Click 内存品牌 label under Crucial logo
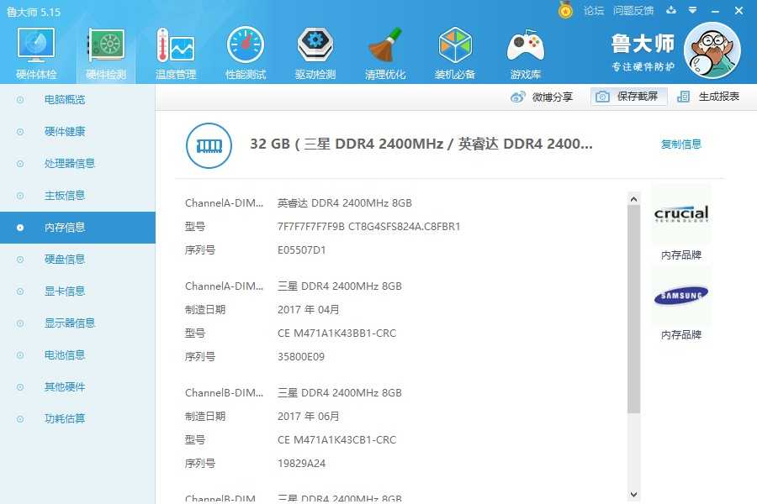 [x=680, y=255]
